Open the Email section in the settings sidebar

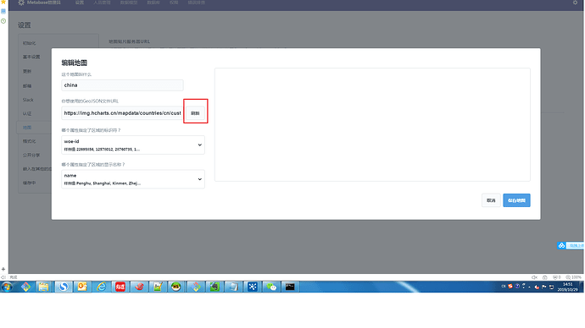27,86
